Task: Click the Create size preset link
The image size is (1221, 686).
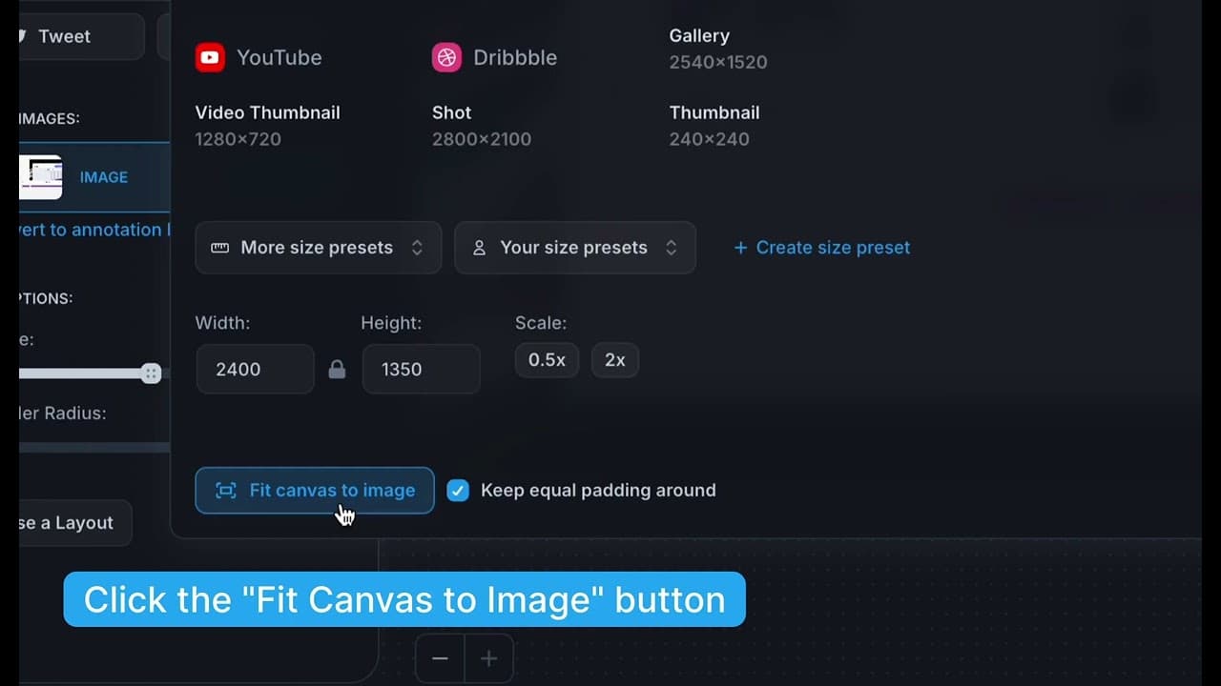Action: (821, 248)
